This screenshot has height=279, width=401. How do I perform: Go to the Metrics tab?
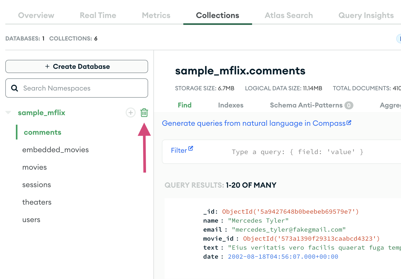click(x=156, y=15)
